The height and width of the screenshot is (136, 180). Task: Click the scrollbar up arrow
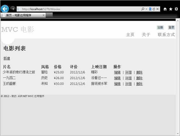(x=178, y=21)
